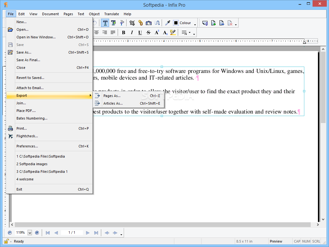Click the text highlighter pen icon

tap(173, 33)
